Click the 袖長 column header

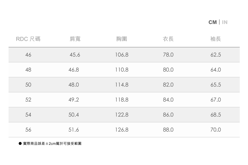pyautogui.click(x=216, y=39)
